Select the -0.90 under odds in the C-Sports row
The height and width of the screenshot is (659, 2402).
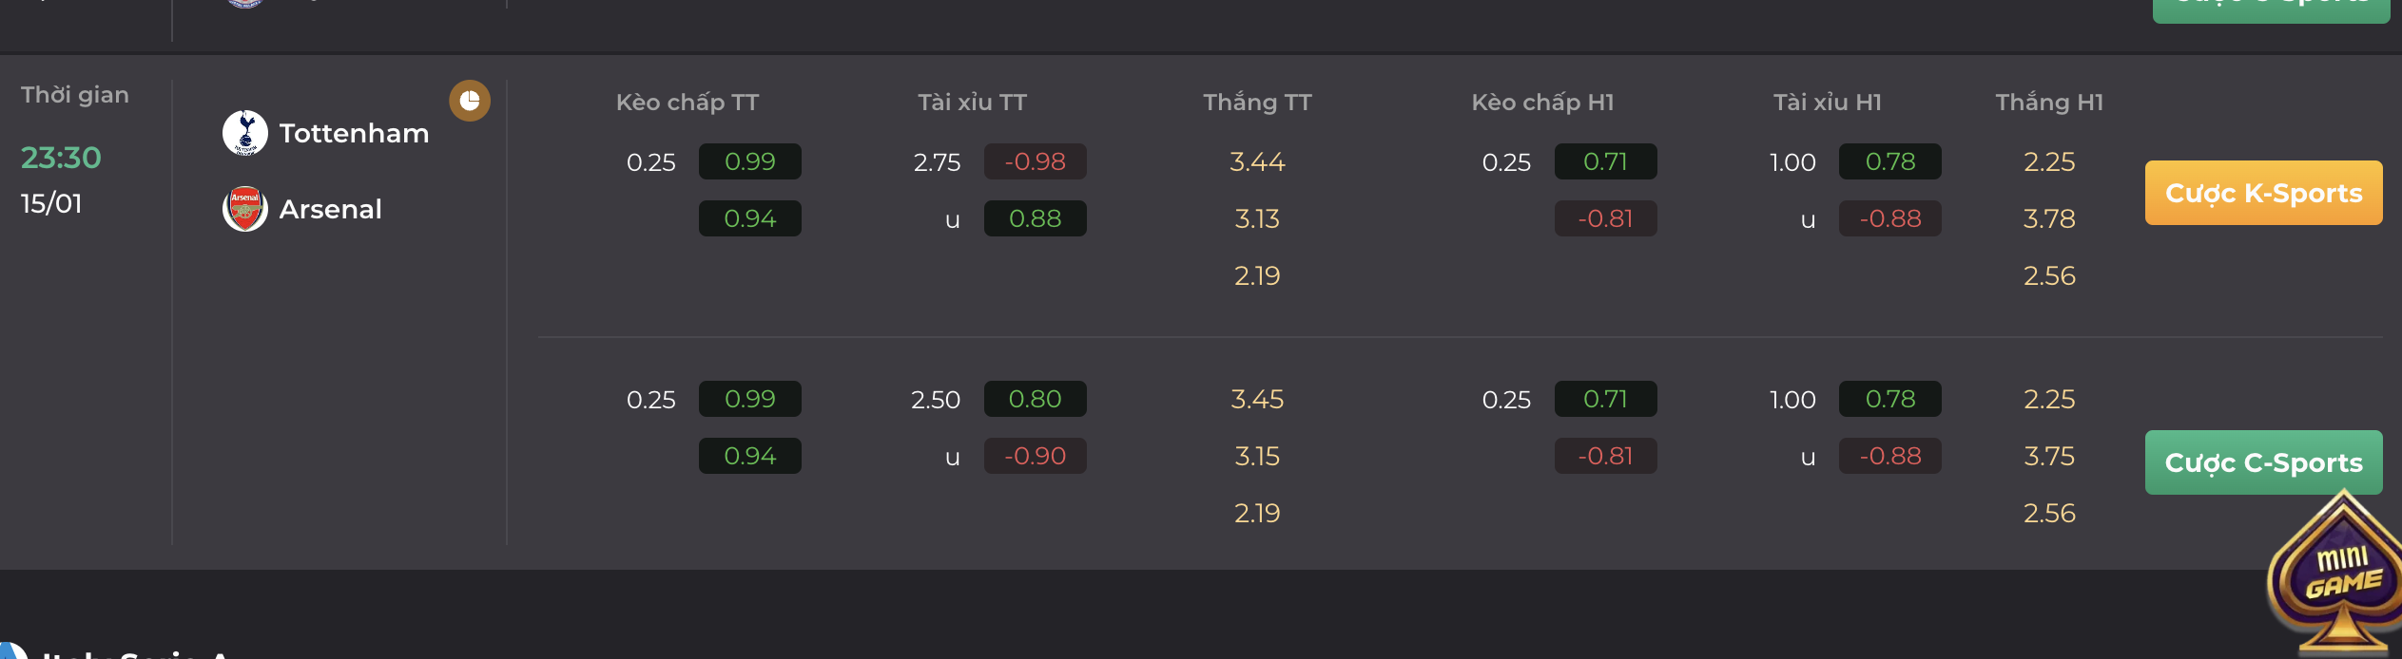pyautogui.click(x=1036, y=456)
